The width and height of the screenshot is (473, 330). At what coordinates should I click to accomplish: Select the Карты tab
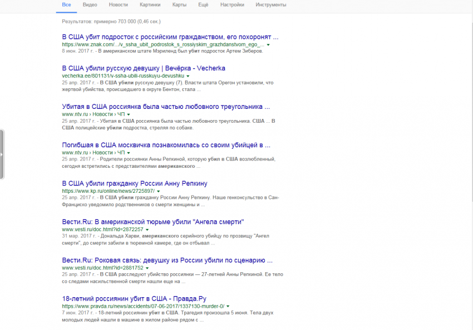coord(179,5)
